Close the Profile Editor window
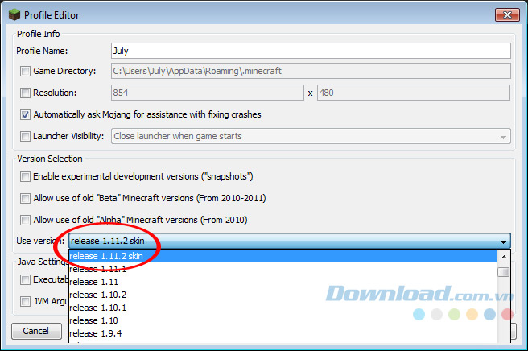 point(507,14)
